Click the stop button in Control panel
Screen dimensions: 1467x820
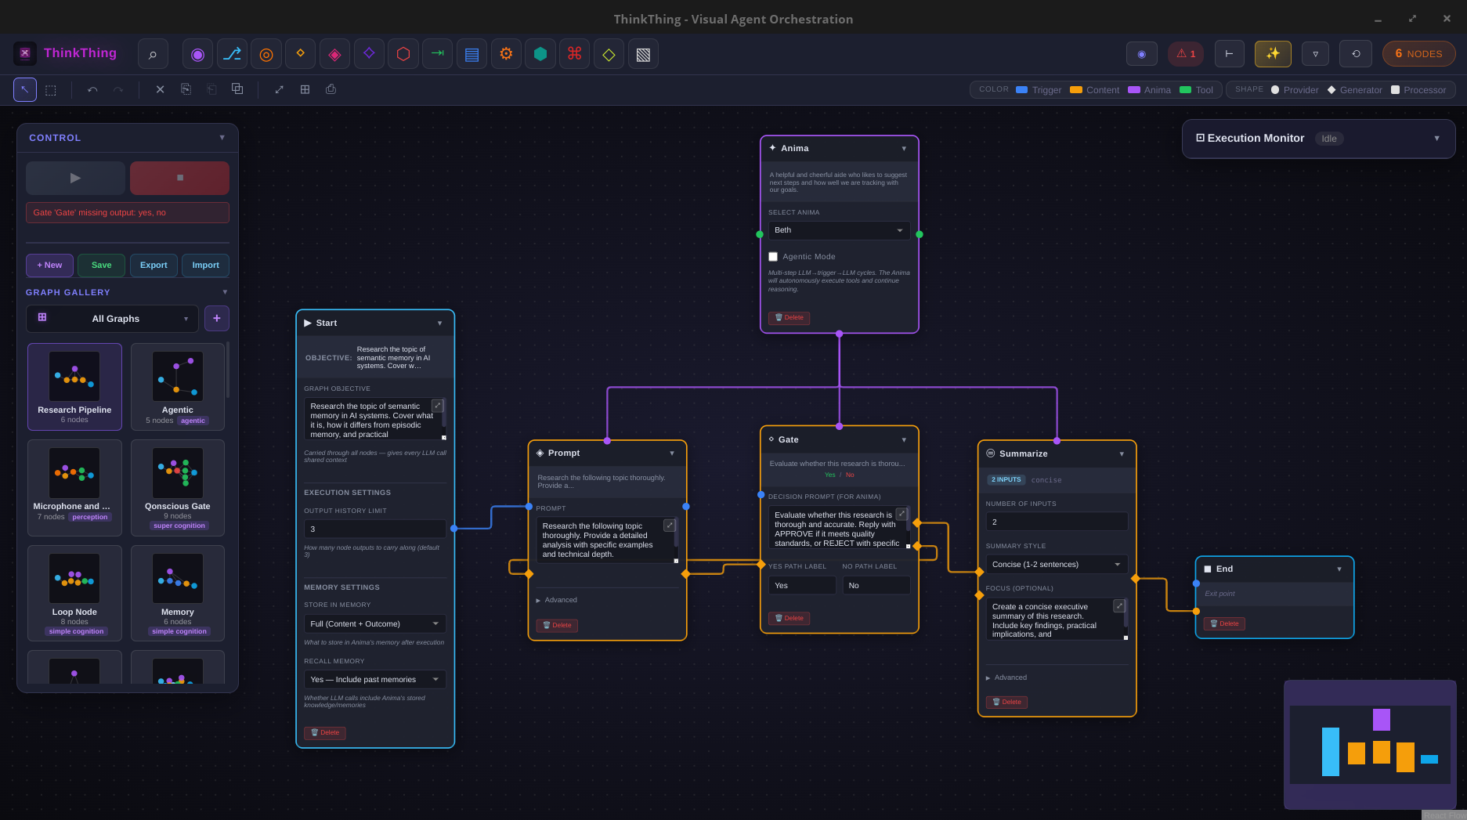[x=179, y=178]
